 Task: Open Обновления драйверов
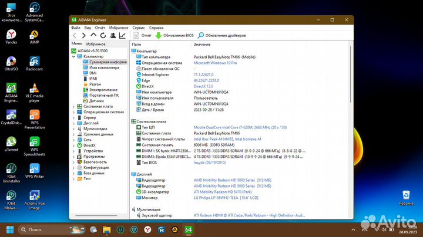221,35
